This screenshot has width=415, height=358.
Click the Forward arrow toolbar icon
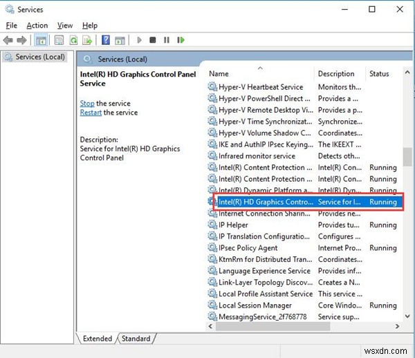(21, 40)
